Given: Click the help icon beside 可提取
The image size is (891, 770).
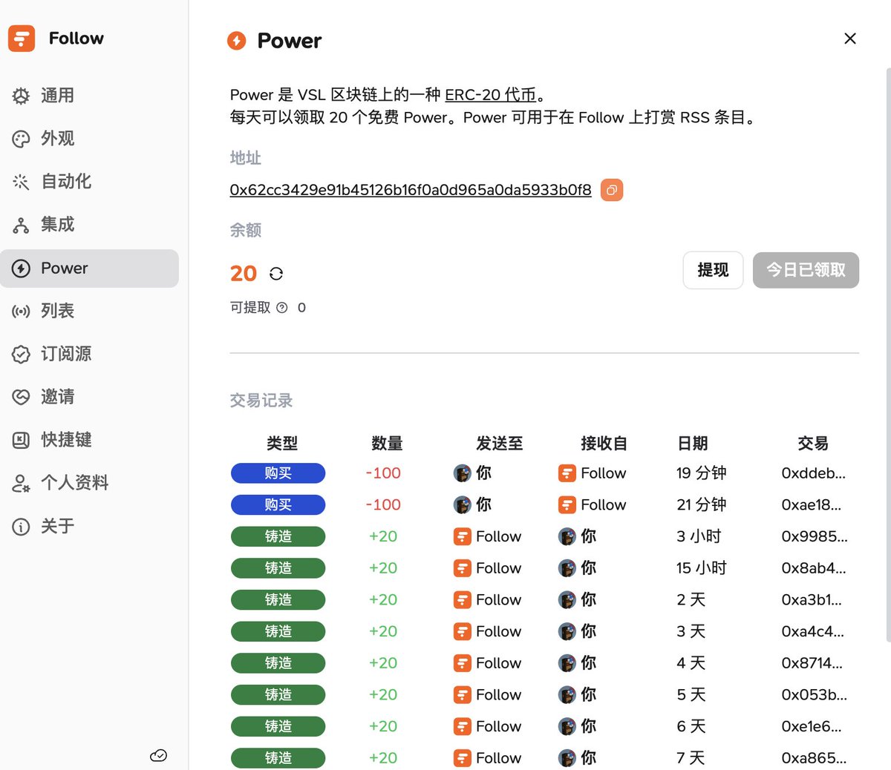Looking at the screenshot, I should [x=281, y=308].
